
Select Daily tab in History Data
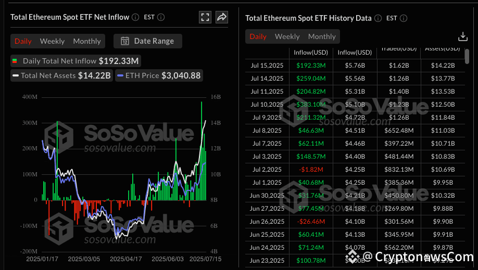click(x=258, y=36)
